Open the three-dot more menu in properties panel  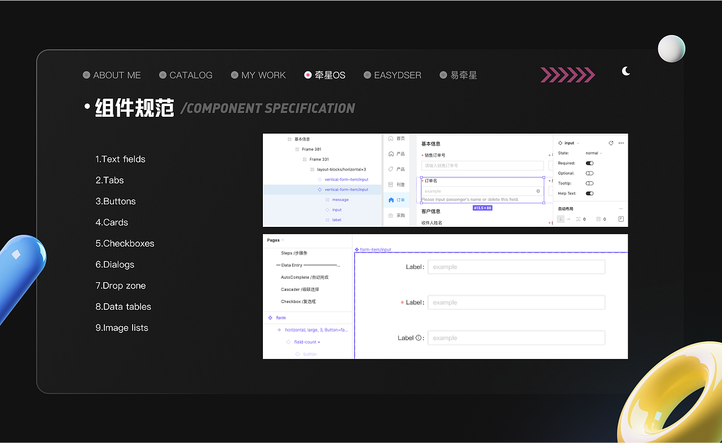[621, 143]
